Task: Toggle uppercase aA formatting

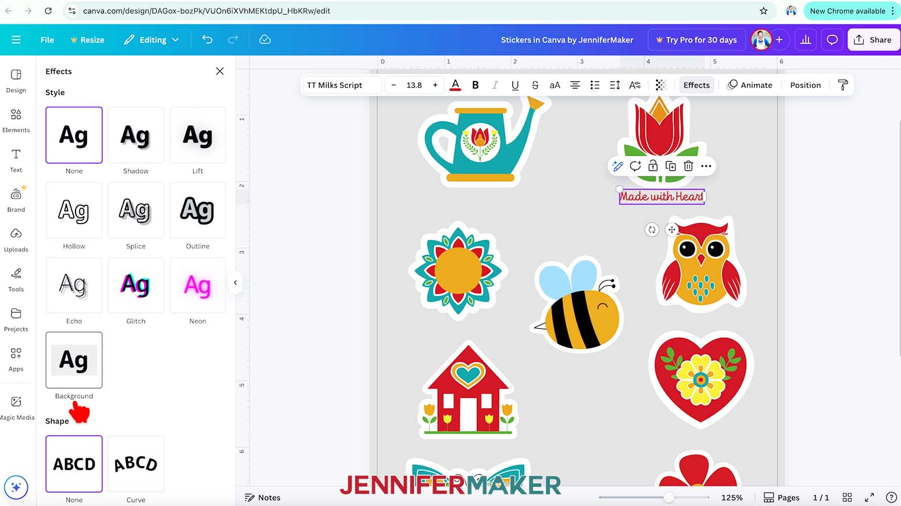Action: coord(555,85)
